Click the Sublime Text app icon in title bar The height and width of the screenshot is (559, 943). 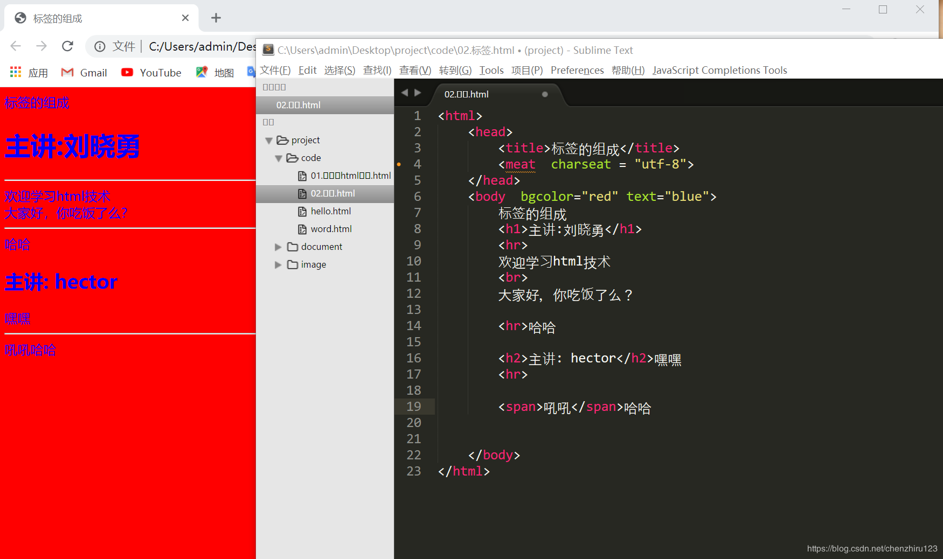pyautogui.click(x=268, y=50)
